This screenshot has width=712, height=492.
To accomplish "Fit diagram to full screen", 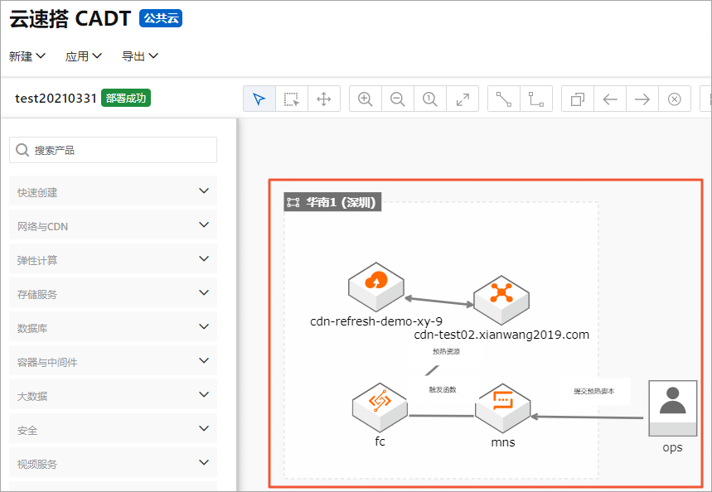I will tap(463, 99).
